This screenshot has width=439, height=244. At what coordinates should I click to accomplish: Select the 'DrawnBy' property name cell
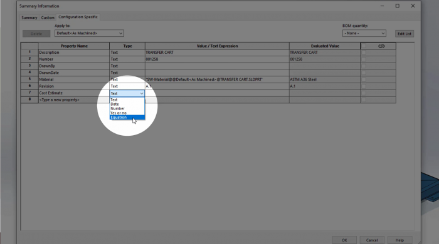(74, 66)
